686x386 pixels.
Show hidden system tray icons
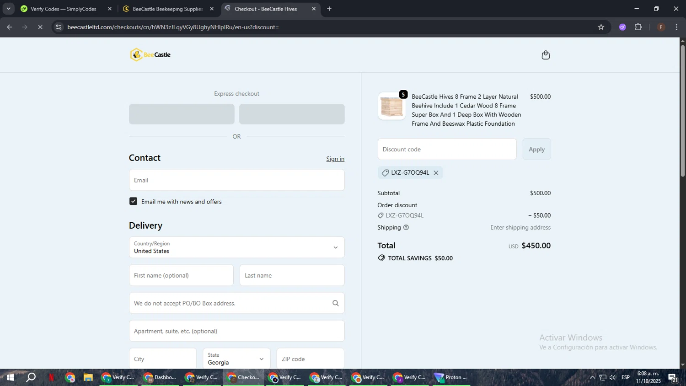592,377
